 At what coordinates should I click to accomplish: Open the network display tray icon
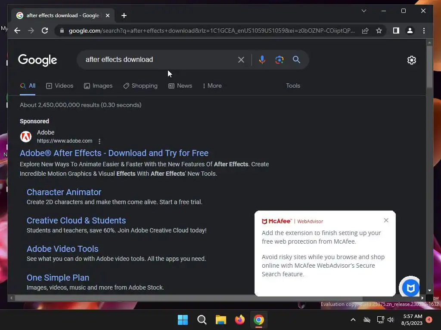(x=380, y=320)
